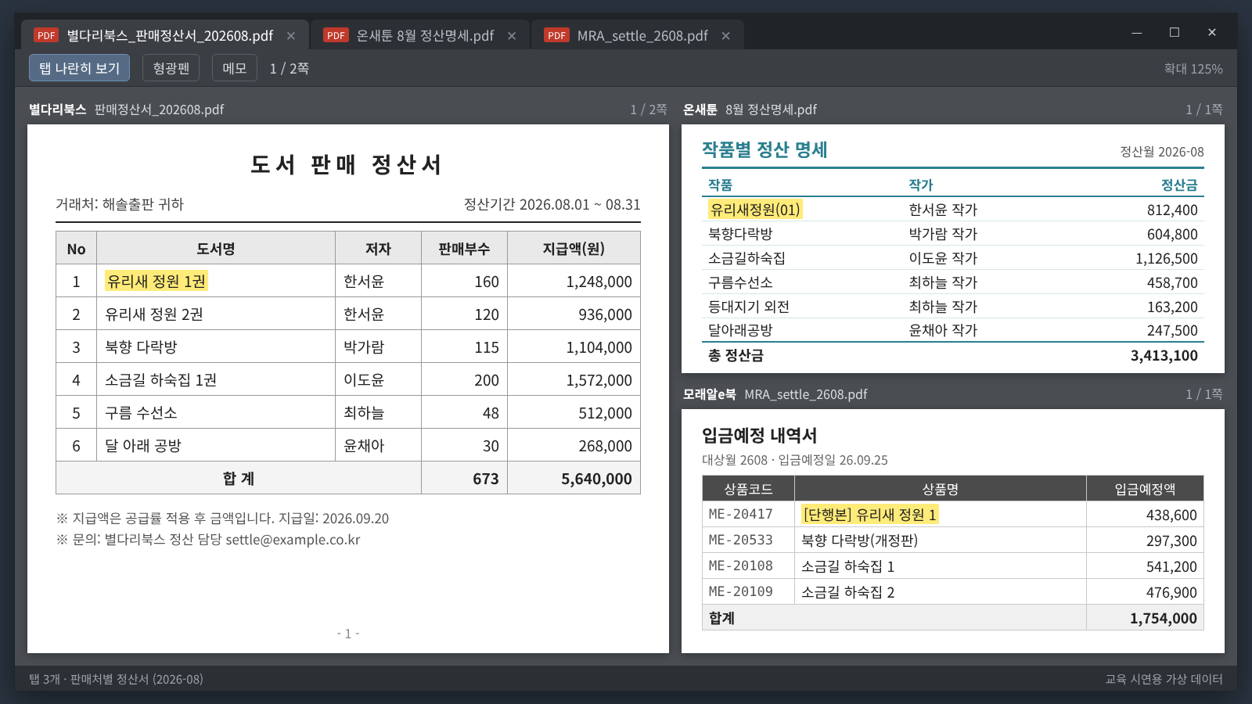This screenshot has height=704, width=1252.
Task: Select the 별다리북스_판매정산서_202608.pdf tab
Action: [164, 35]
